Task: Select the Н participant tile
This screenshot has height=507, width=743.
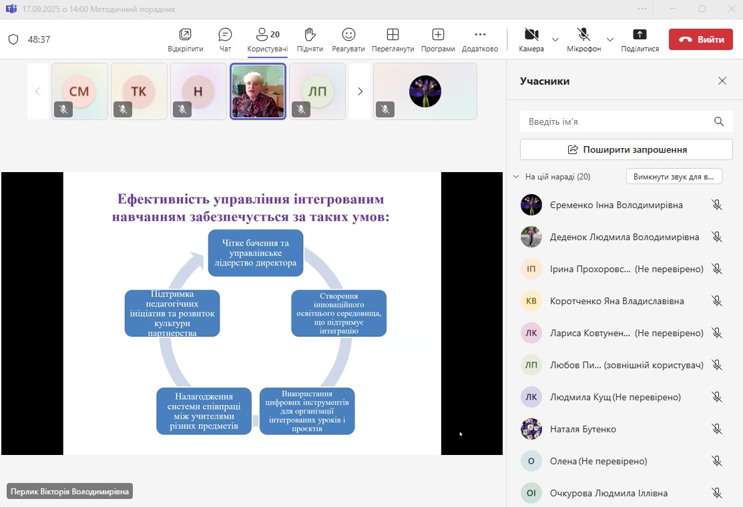Action: click(198, 91)
